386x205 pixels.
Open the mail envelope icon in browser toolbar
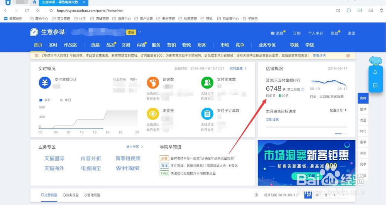coord(360,10)
